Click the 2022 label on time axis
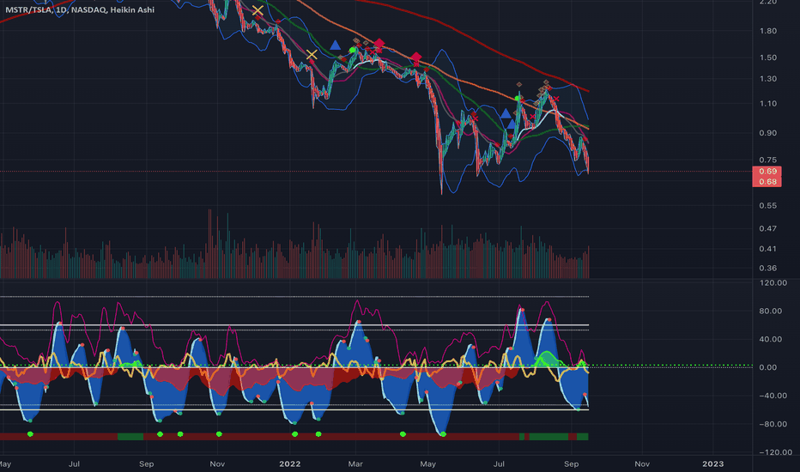This screenshot has width=800, height=472. pyautogui.click(x=290, y=463)
